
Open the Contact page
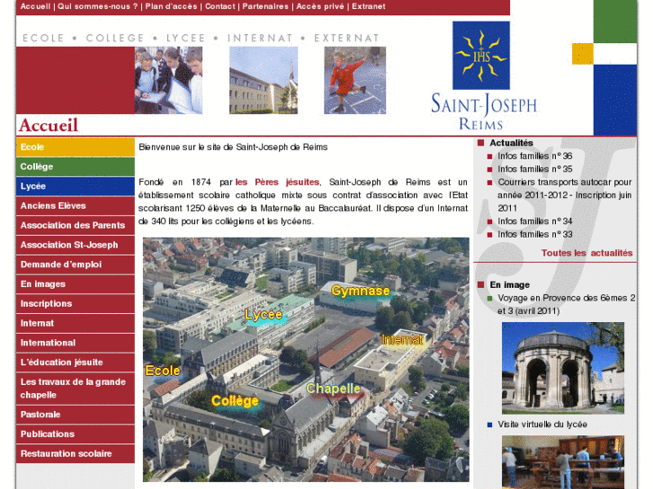[220, 6]
